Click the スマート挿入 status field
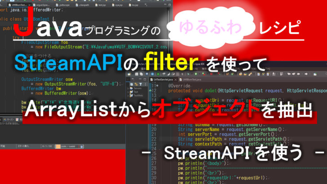The image size is (327, 184). (x=23, y=146)
